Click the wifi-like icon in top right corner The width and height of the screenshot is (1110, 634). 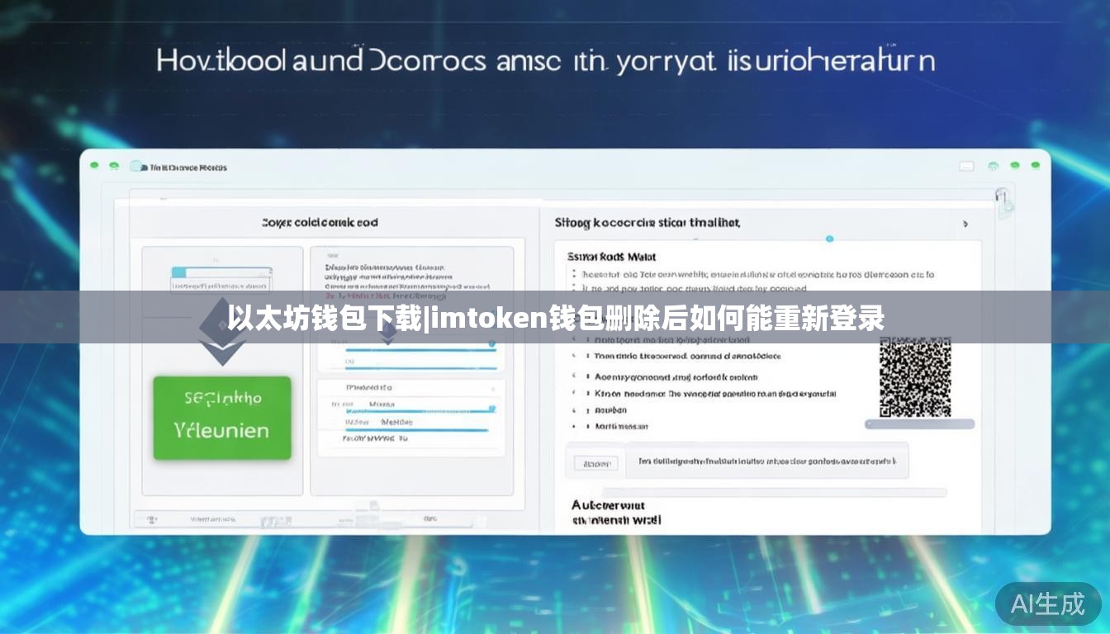pos(994,167)
